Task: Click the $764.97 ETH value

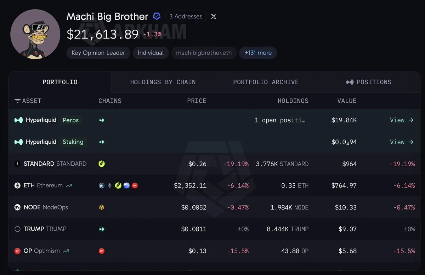Action: [x=344, y=185]
